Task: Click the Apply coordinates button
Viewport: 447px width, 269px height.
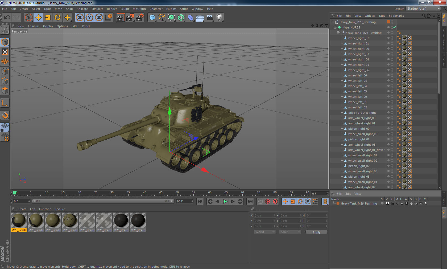Action: pyautogui.click(x=316, y=232)
